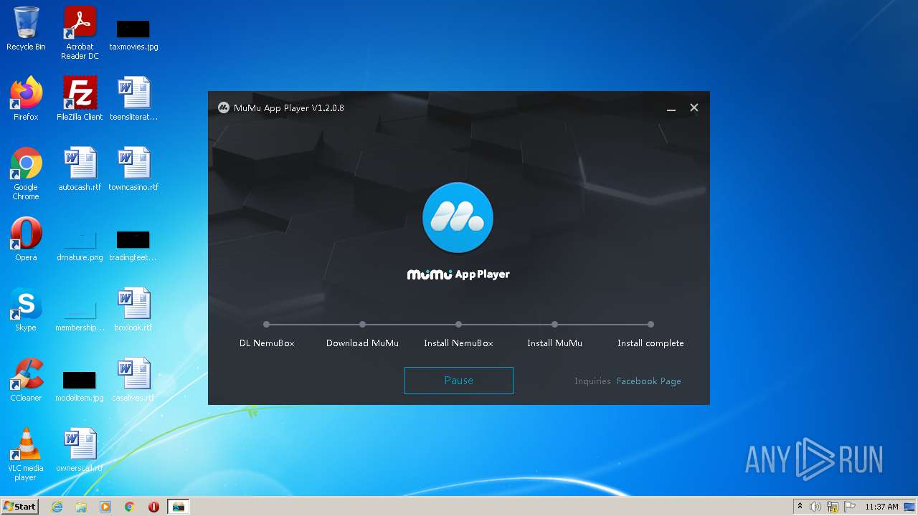The height and width of the screenshot is (516, 918).
Task: Select the Google Chrome desktop shortcut
Action: [x=26, y=173]
